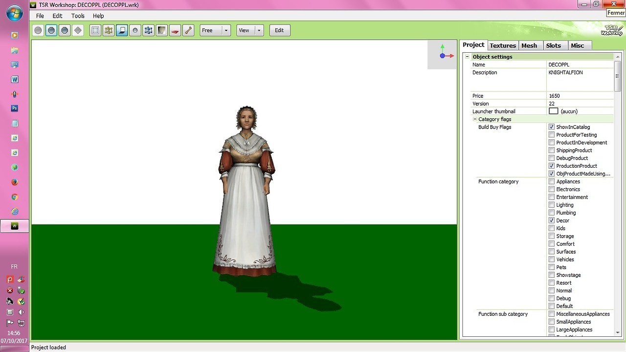Click the texture preview toolbar icon
626x352 pixels.
coord(161,30)
